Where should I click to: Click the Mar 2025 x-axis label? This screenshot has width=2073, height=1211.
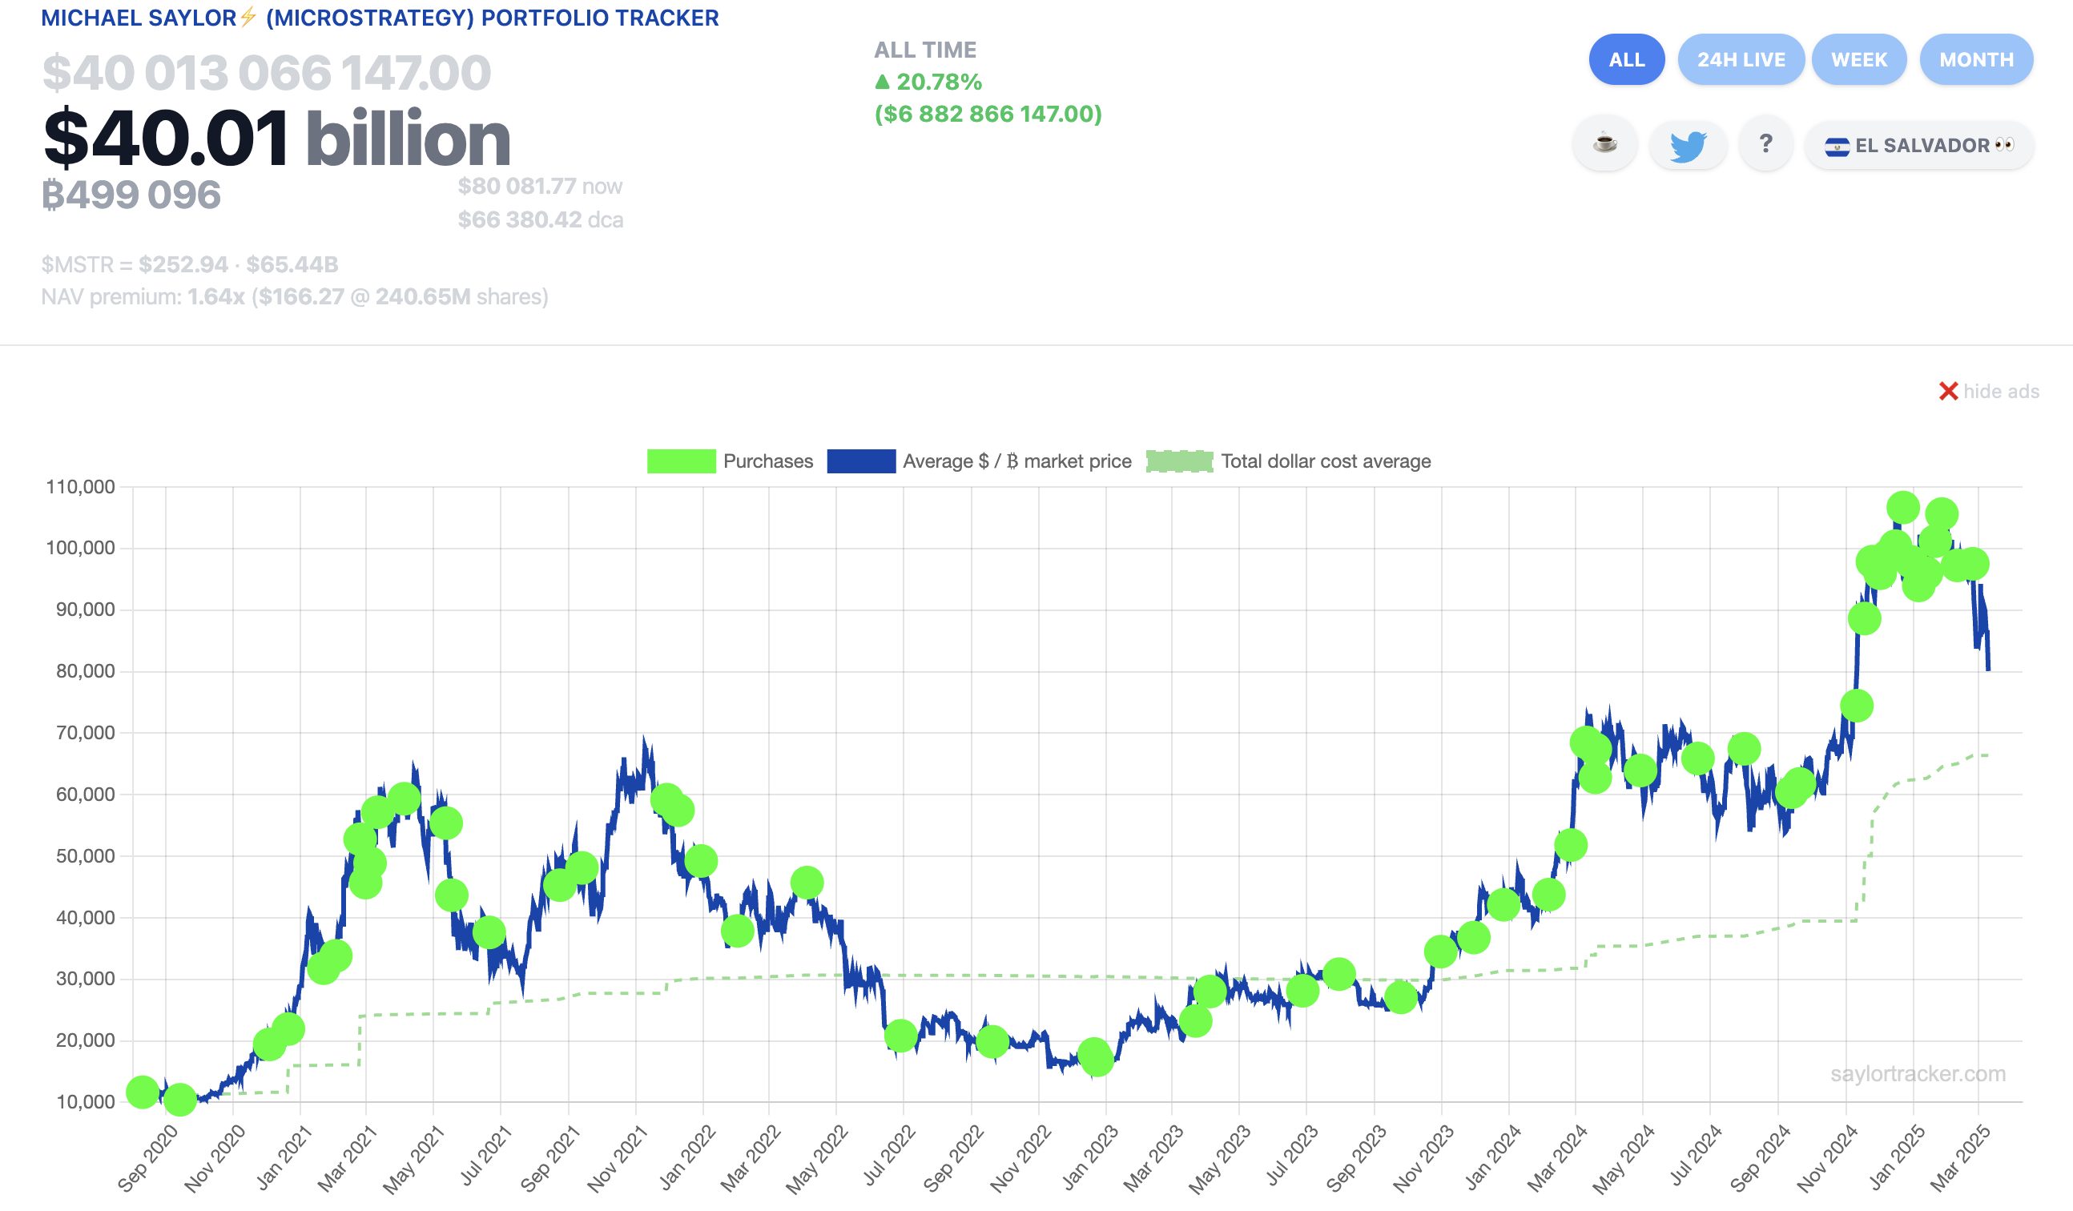pyautogui.click(x=1960, y=1158)
